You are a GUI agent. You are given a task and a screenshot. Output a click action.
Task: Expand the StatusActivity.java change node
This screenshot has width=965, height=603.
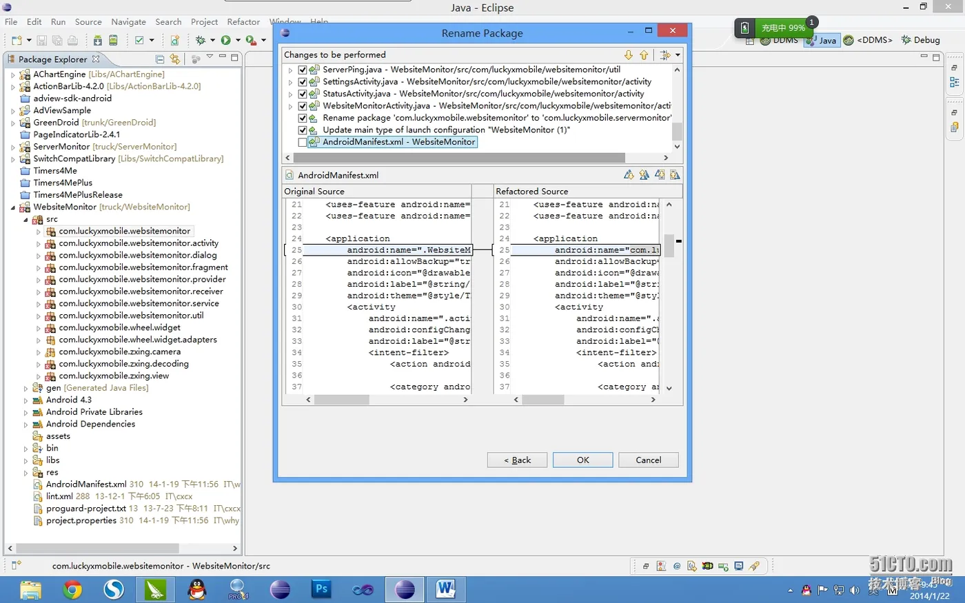click(290, 94)
